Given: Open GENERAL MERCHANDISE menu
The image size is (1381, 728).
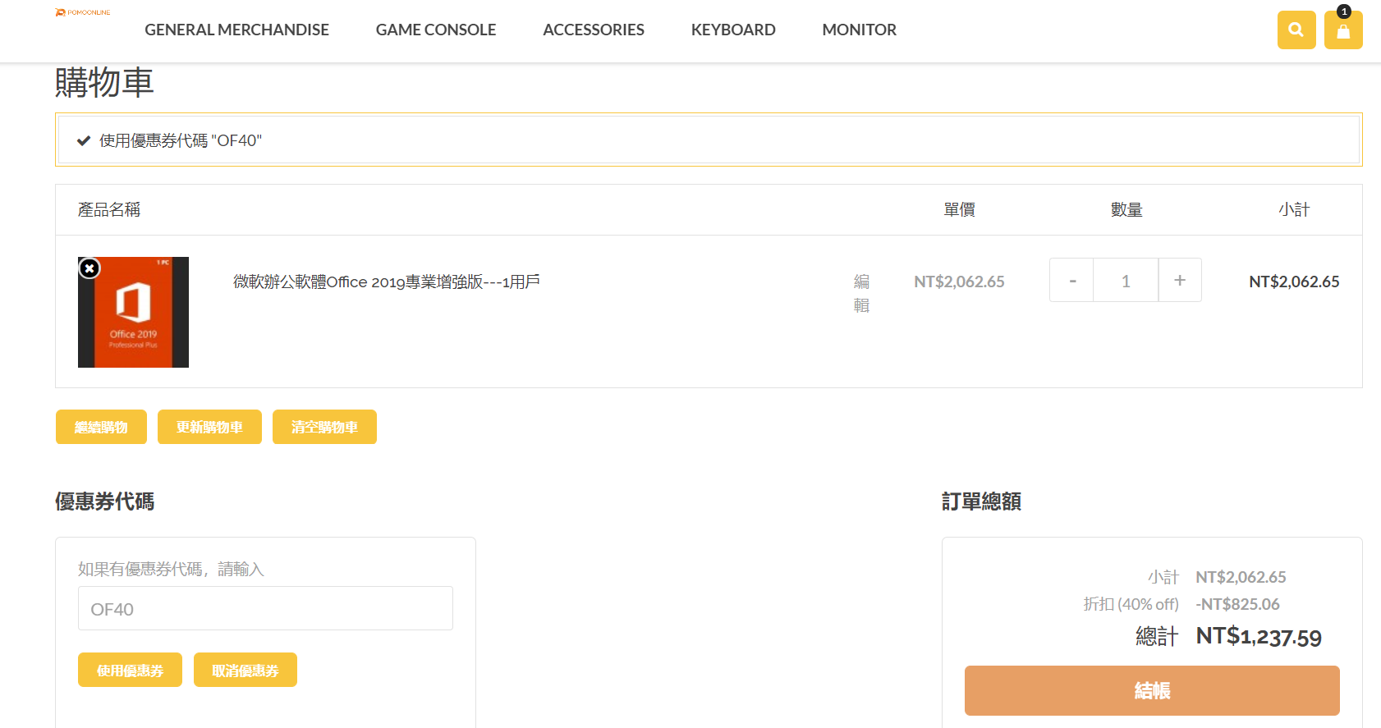Looking at the screenshot, I should 236,30.
